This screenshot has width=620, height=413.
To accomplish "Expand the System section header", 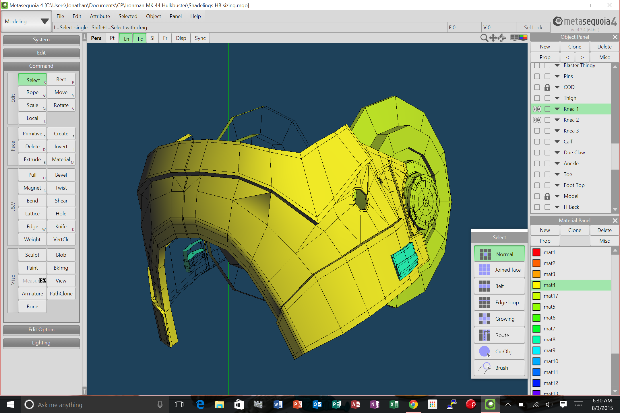I will pyautogui.click(x=41, y=40).
